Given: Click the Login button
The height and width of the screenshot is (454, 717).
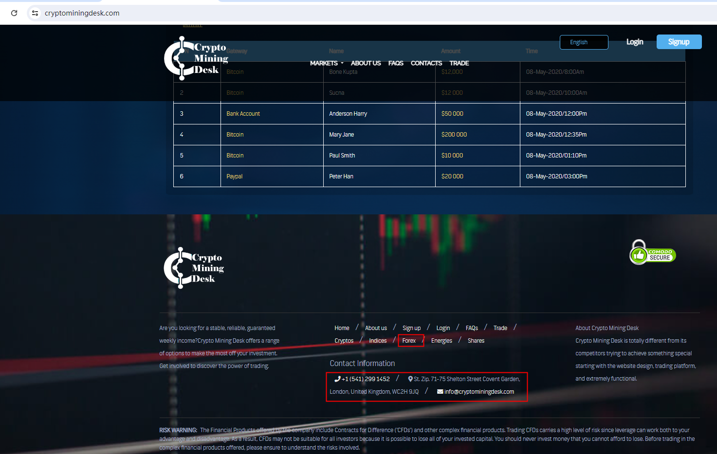Looking at the screenshot, I should coord(635,42).
